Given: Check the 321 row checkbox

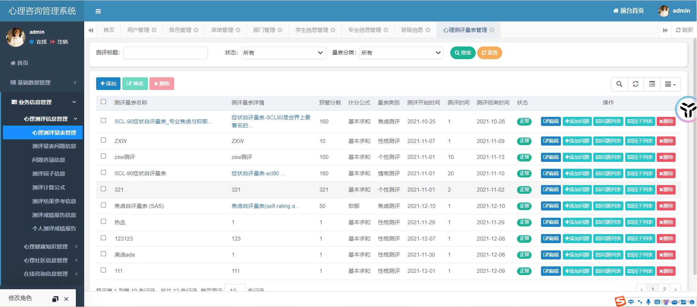Looking at the screenshot, I should tap(103, 189).
